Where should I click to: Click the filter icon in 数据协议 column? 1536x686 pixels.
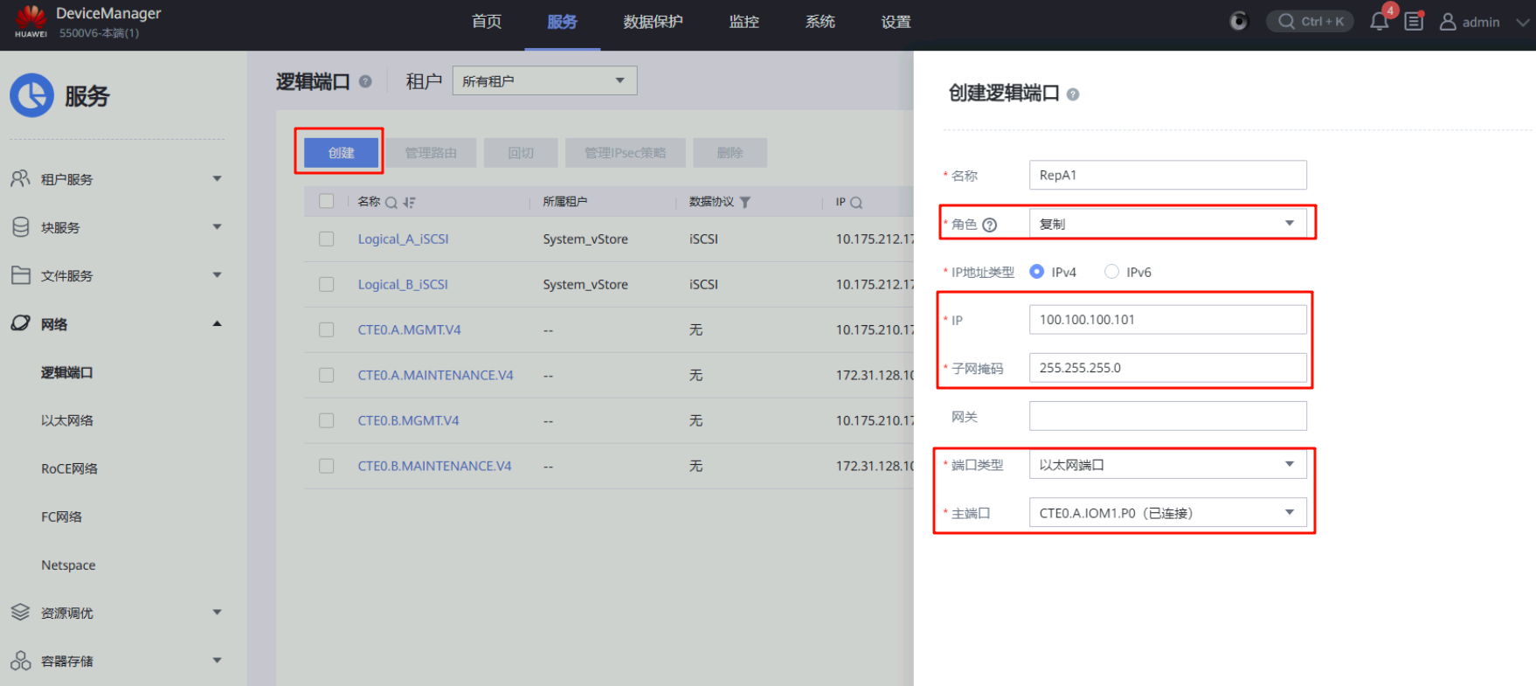pyautogui.click(x=745, y=202)
